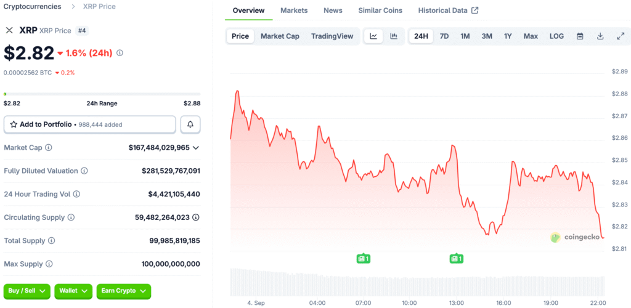Click the line chart view icon
The width and height of the screenshot is (631, 308).
tap(373, 36)
